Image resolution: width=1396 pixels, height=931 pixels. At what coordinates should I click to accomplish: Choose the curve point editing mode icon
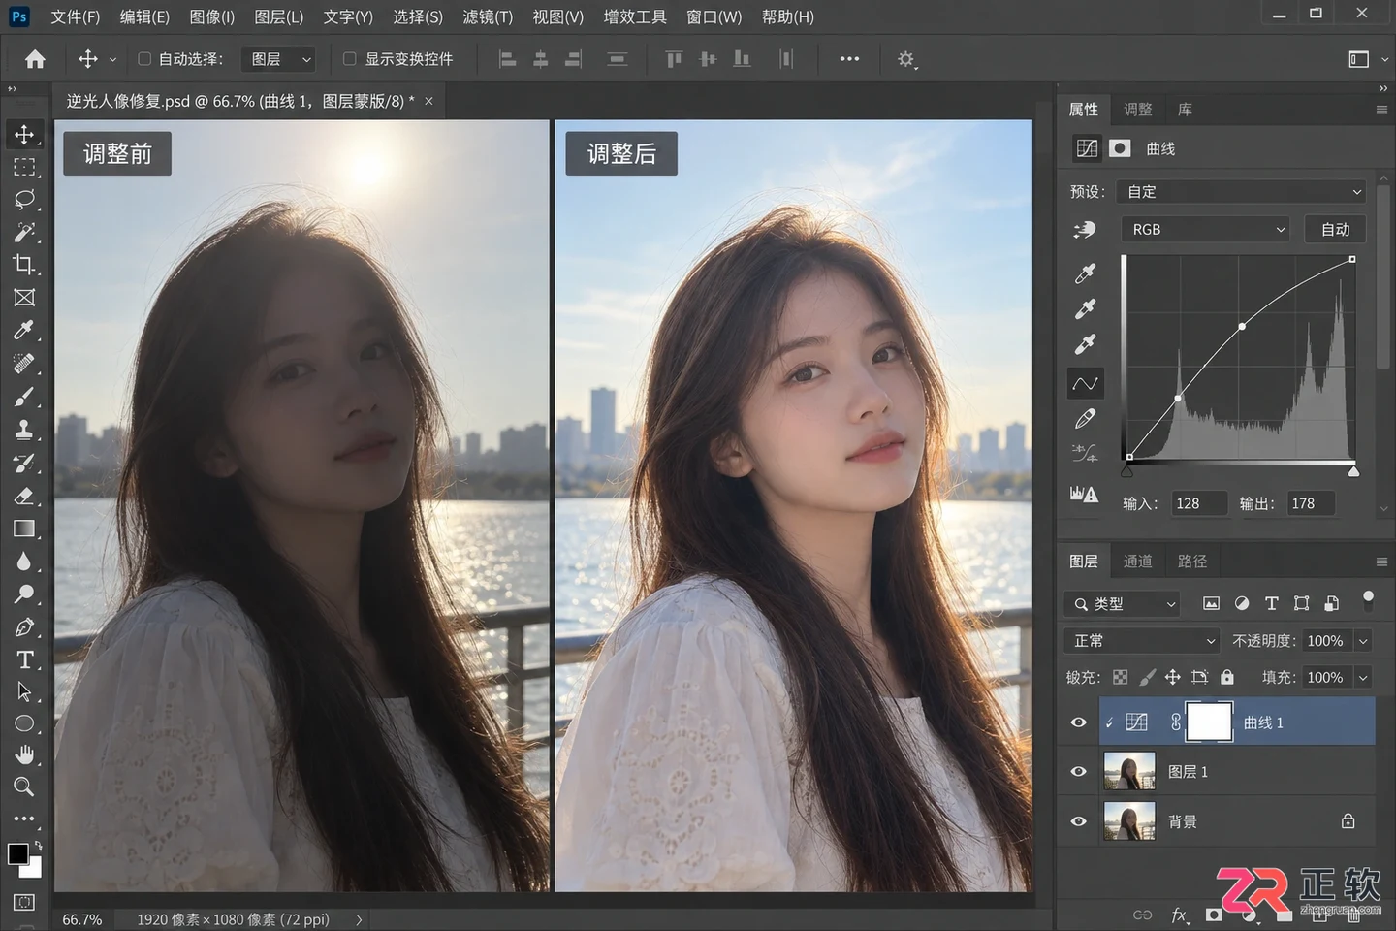coord(1085,383)
